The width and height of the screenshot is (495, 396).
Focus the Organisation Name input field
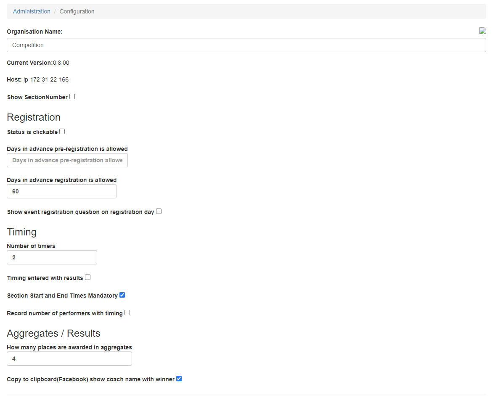click(246, 45)
